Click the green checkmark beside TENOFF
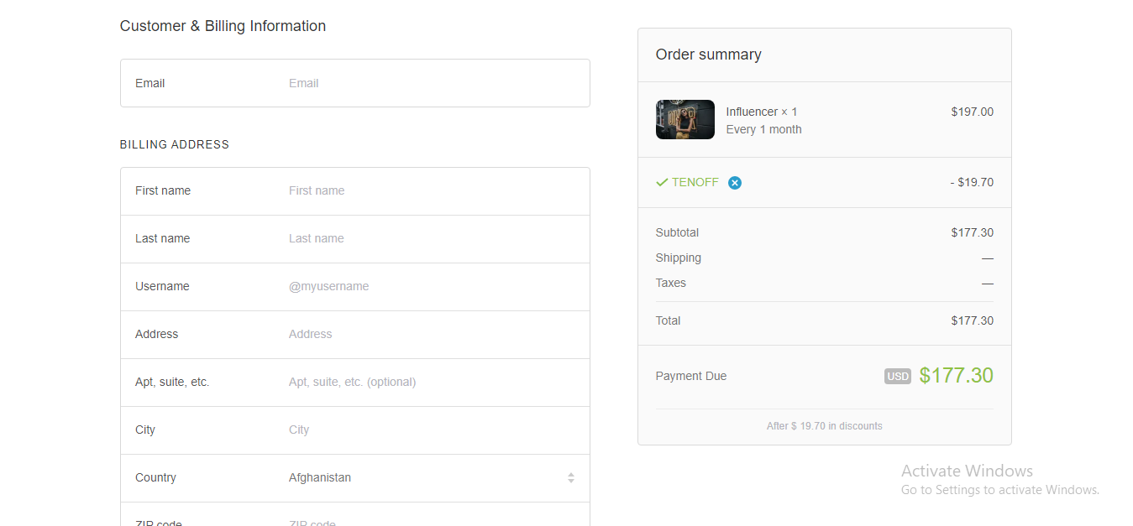 [661, 182]
